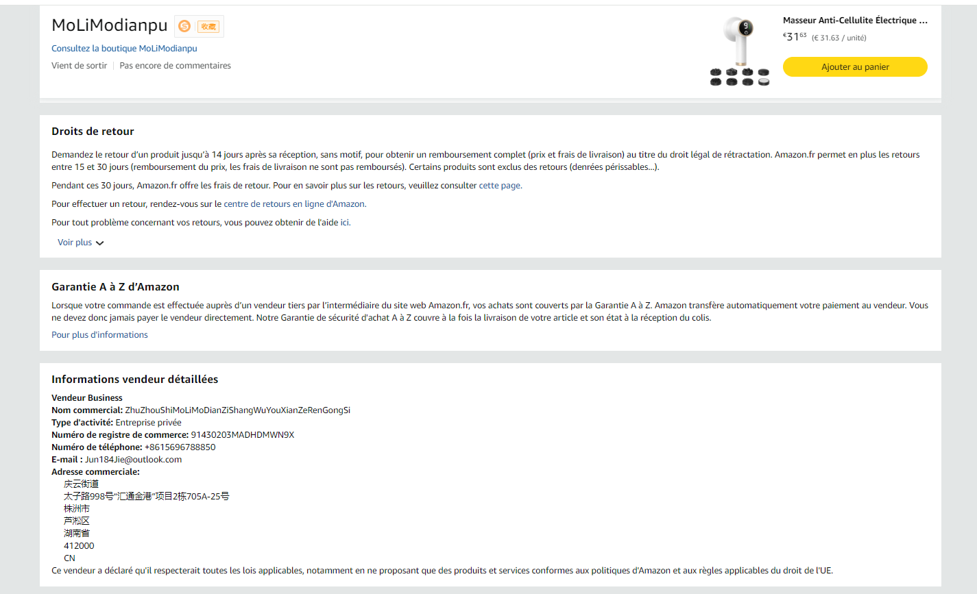
Task: Click the city line 株洲市
Action: pyautogui.click(x=77, y=509)
